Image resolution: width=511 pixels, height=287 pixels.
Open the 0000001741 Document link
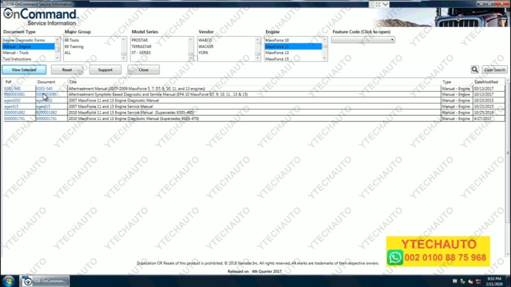46,119
